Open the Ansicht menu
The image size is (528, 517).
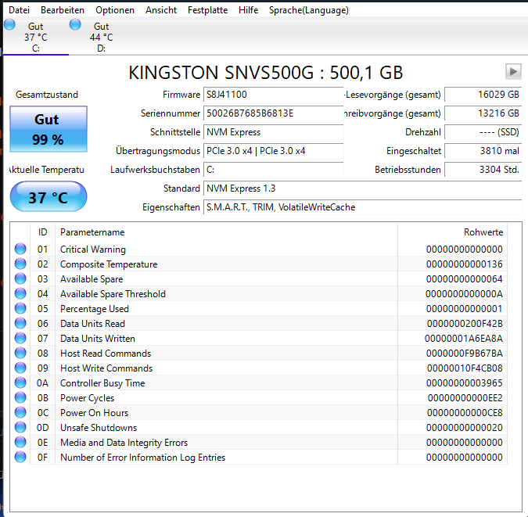(x=161, y=10)
